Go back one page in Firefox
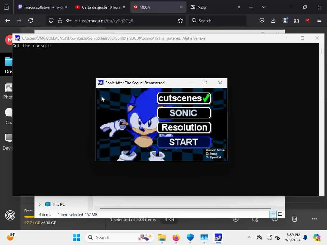The width and height of the screenshot is (327, 245). pyautogui.click(x=8, y=20)
